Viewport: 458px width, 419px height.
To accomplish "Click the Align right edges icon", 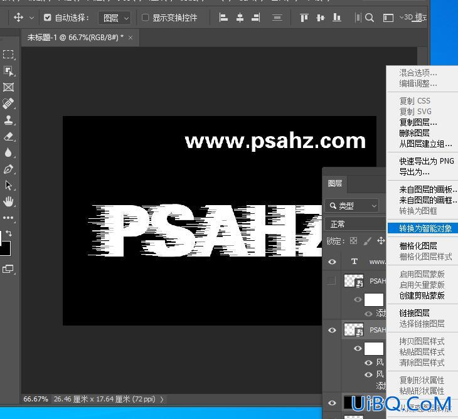I will [x=256, y=18].
